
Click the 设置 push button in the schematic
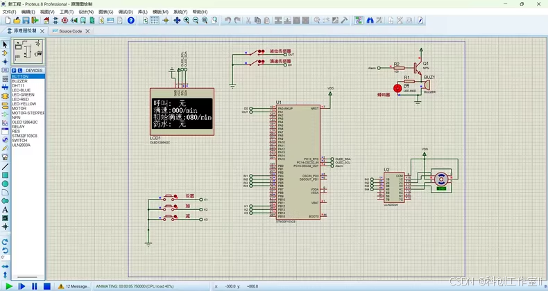171,197
